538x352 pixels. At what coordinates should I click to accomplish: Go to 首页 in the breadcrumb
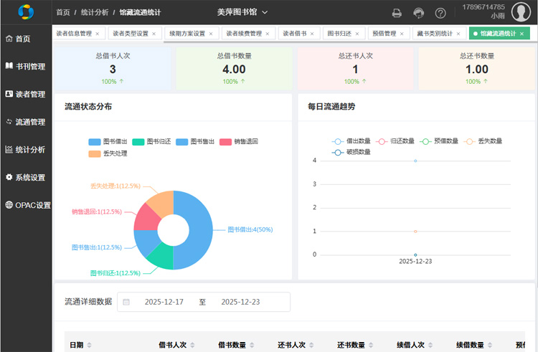point(63,12)
